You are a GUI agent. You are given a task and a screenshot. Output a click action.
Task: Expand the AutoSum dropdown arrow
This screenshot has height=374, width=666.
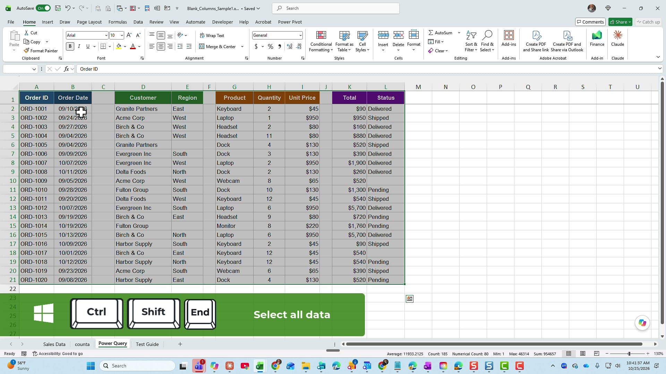pos(459,33)
